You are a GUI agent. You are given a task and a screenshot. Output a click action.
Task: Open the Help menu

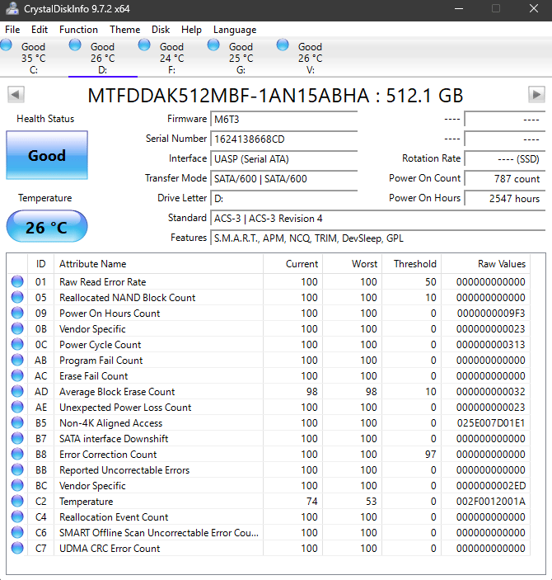click(x=191, y=30)
